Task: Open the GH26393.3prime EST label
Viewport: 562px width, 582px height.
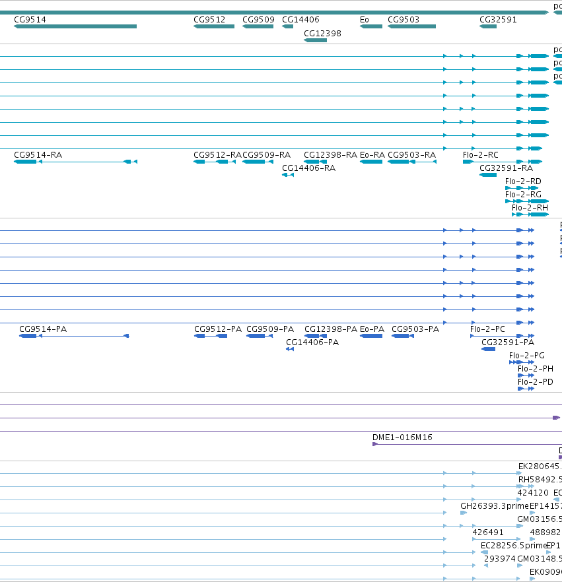Action: [495, 506]
